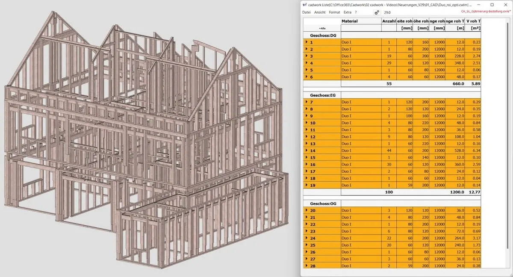Expand row 20 arrow in Geschoss:OG

point(307,210)
